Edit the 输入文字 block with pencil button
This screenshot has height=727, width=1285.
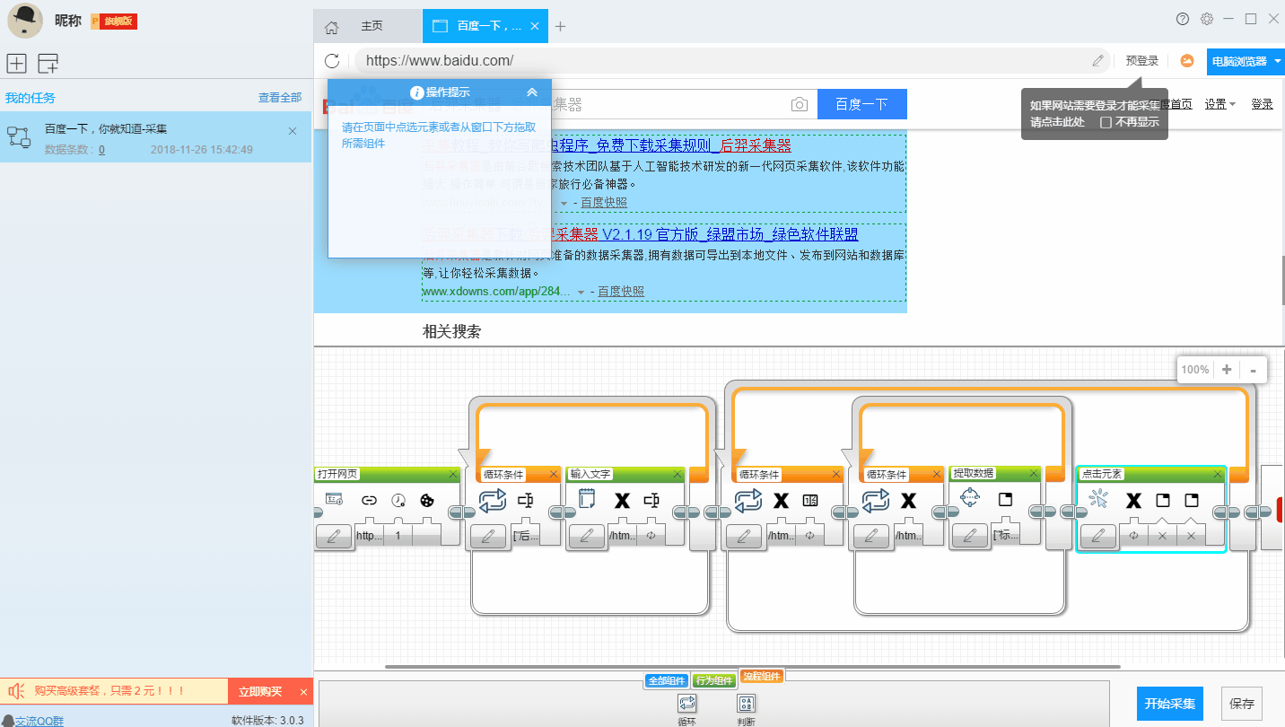[x=587, y=536]
